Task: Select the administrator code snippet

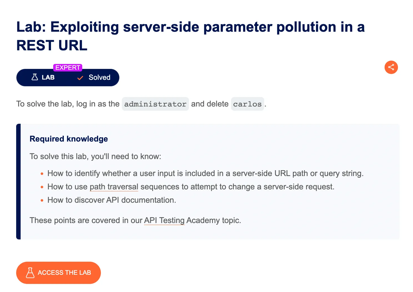Action: pyautogui.click(x=155, y=104)
